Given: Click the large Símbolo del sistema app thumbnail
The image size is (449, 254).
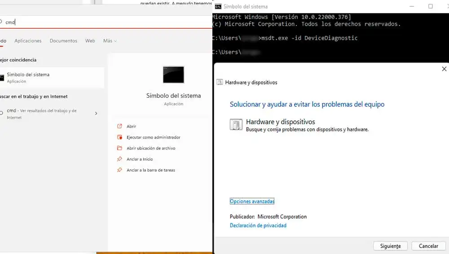Looking at the screenshot, I should point(173,74).
